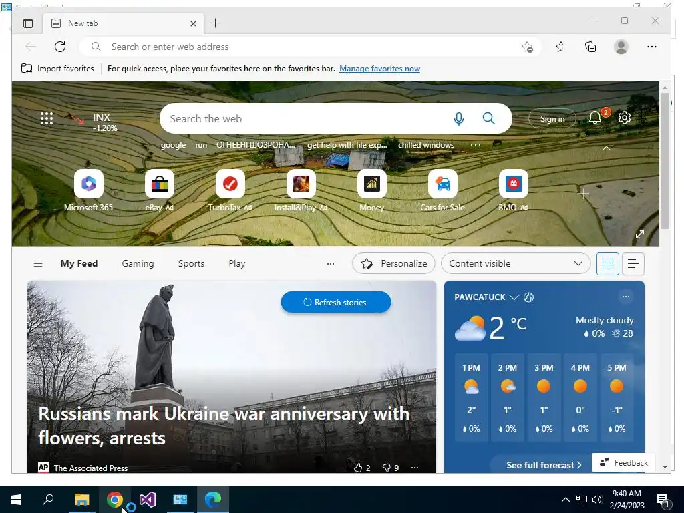
Task: Select the Play tab
Action: pos(237,263)
